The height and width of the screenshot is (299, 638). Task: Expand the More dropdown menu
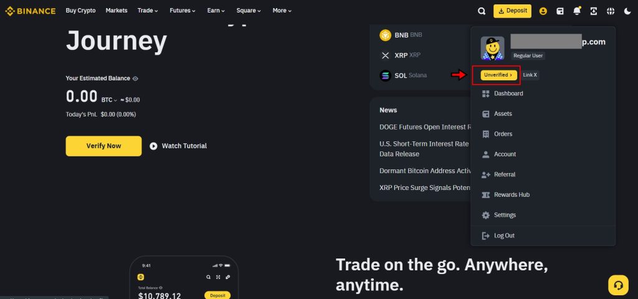pyautogui.click(x=282, y=11)
